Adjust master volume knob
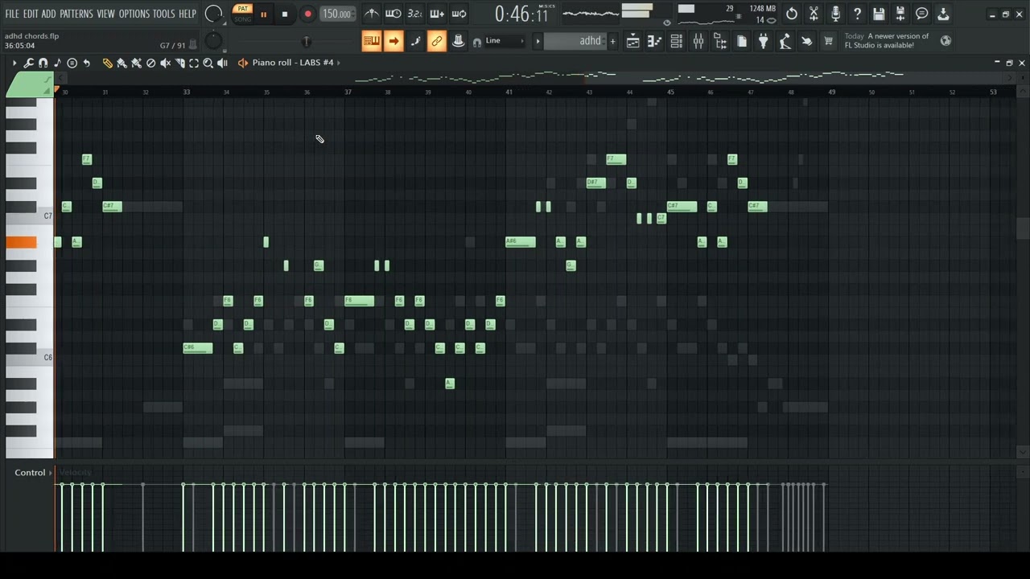 [x=214, y=14]
